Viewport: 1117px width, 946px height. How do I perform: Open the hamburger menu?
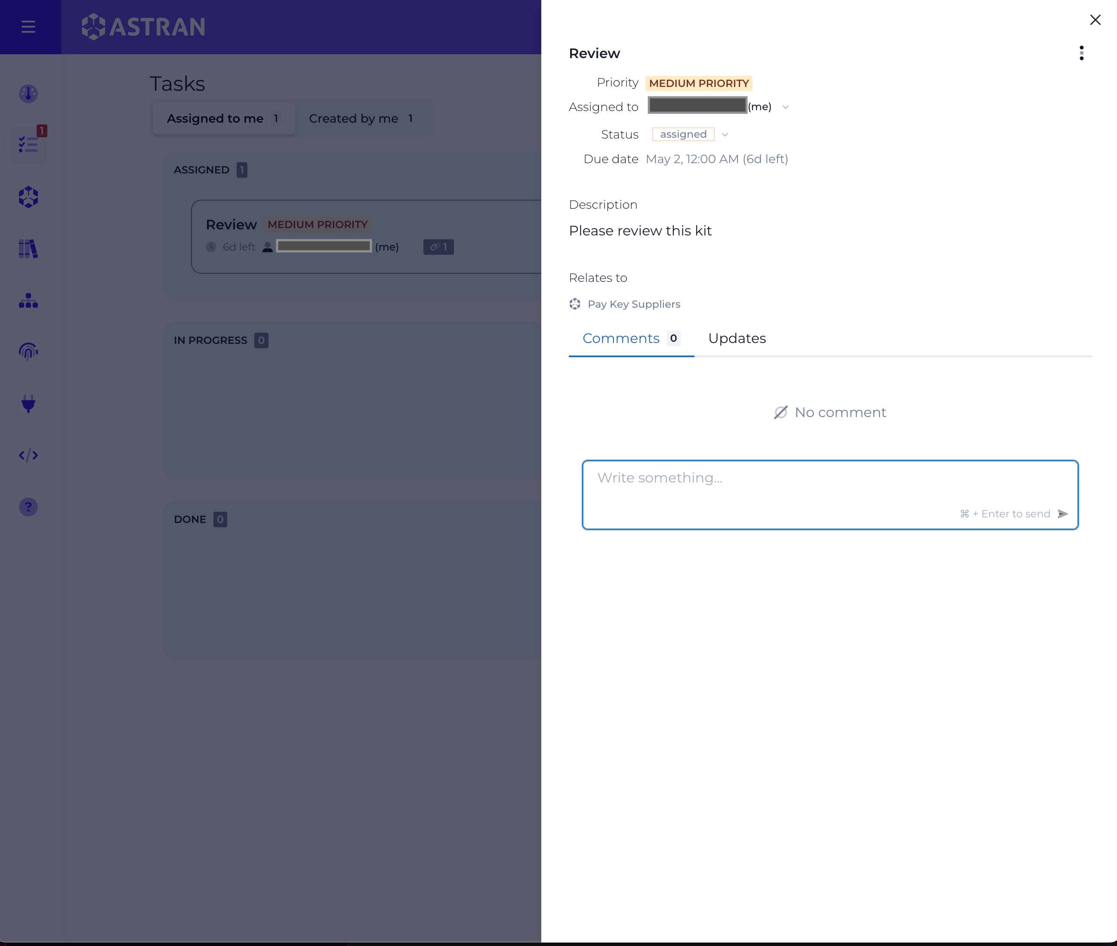tap(28, 27)
